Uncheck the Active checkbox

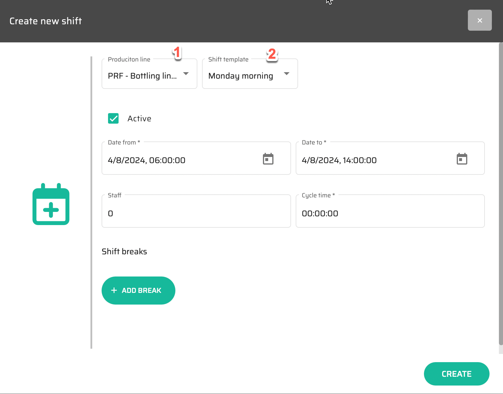tap(113, 118)
